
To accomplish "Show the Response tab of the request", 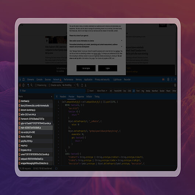I will [x=80, y=96].
